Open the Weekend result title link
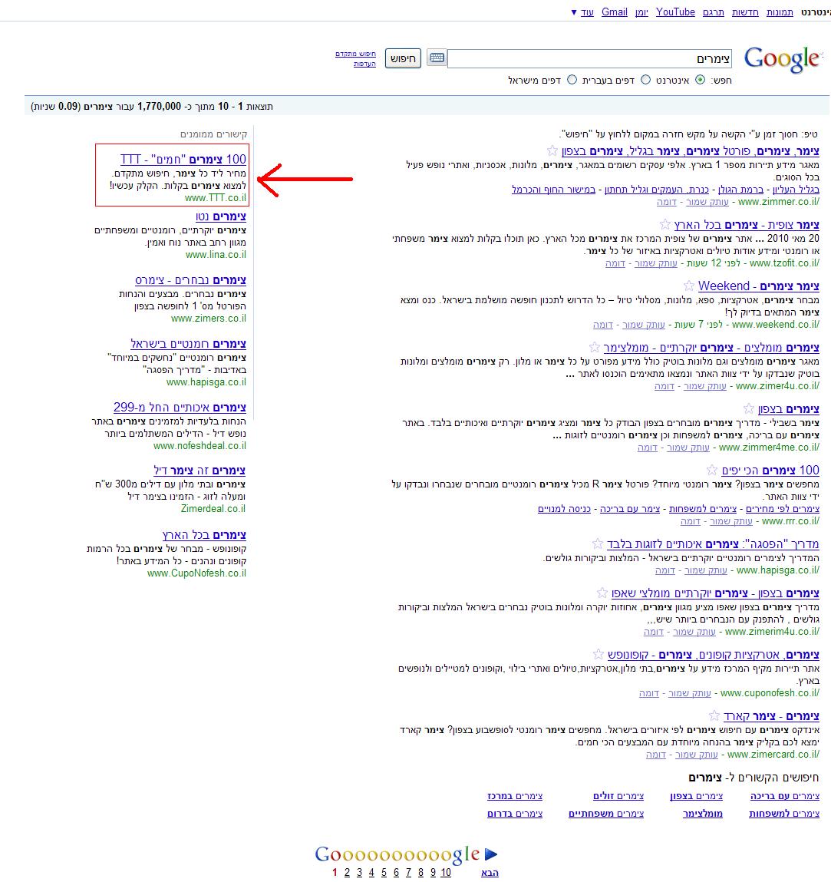The width and height of the screenshot is (831, 882). coord(758,286)
